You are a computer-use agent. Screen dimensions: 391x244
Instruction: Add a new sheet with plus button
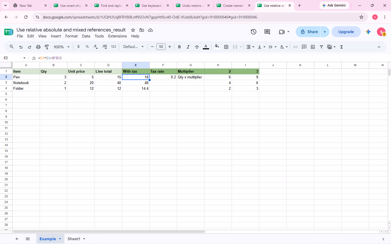(17, 239)
